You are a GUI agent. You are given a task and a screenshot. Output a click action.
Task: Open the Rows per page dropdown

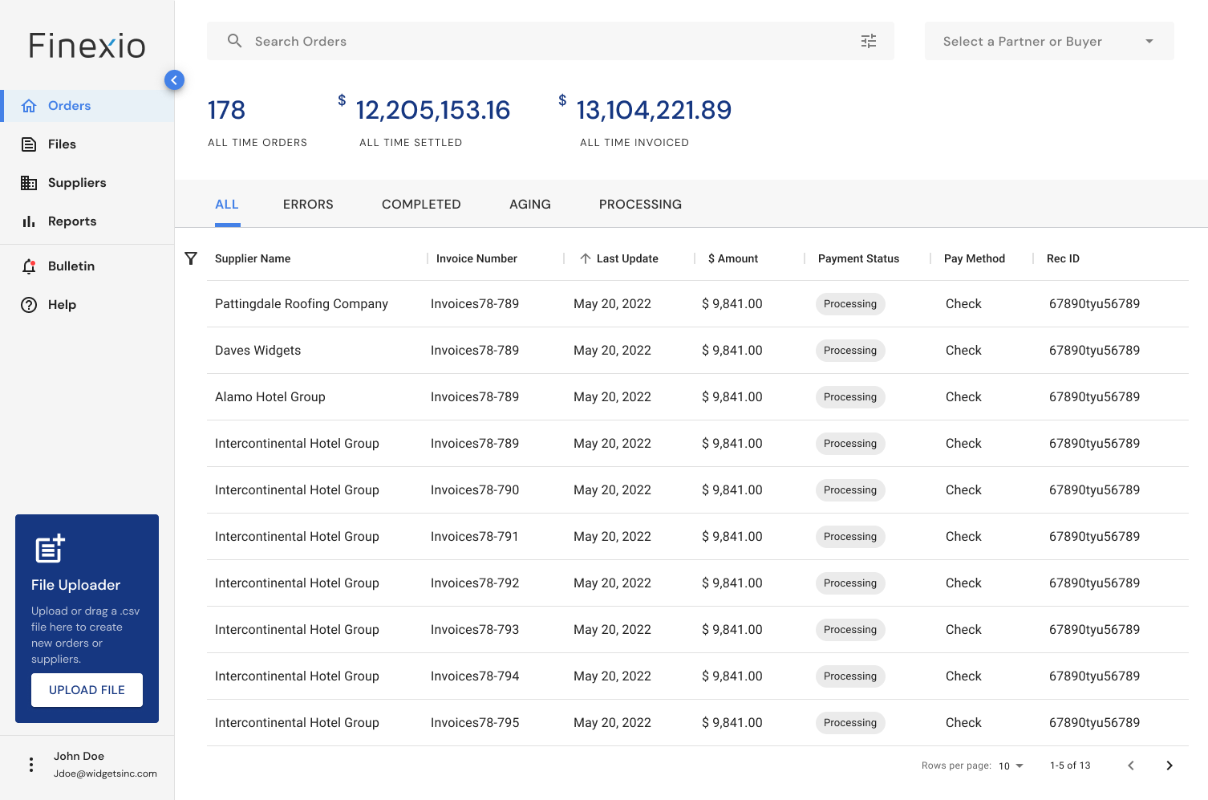1011,765
